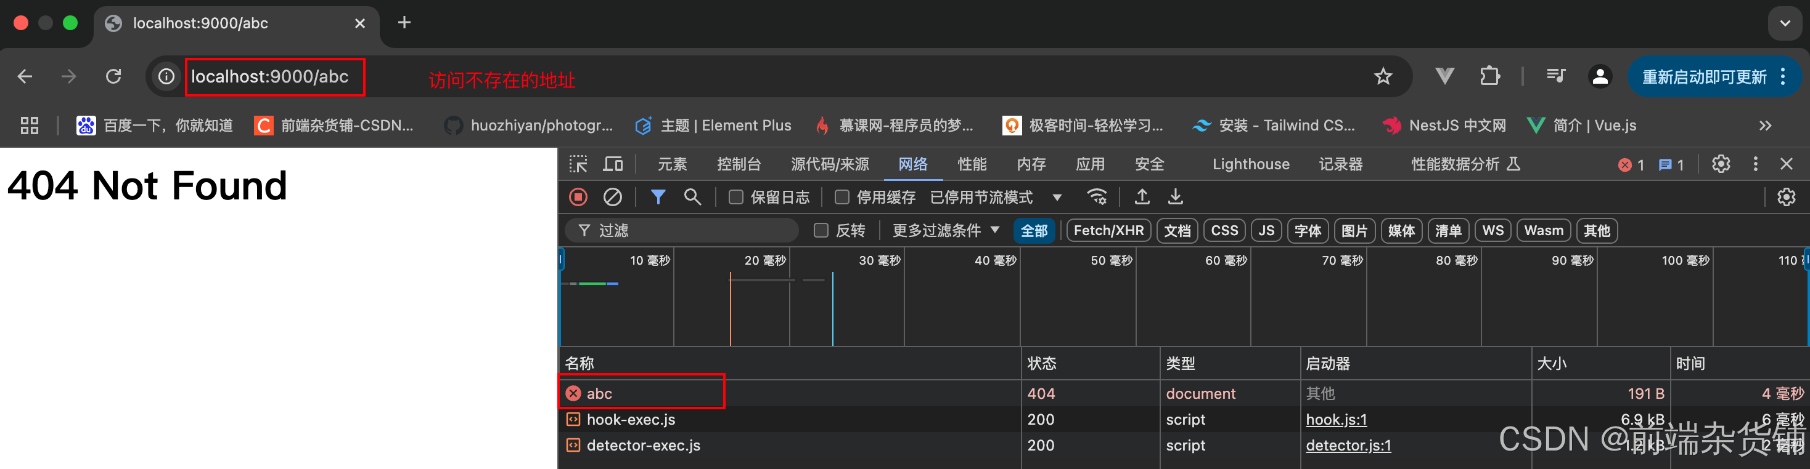Open hook.js:1 initiator link
The height and width of the screenshot is (469, 1810).
[x=1336, y=419]
